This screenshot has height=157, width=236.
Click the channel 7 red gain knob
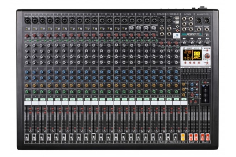pyautogui.click(x=71, y=36)
